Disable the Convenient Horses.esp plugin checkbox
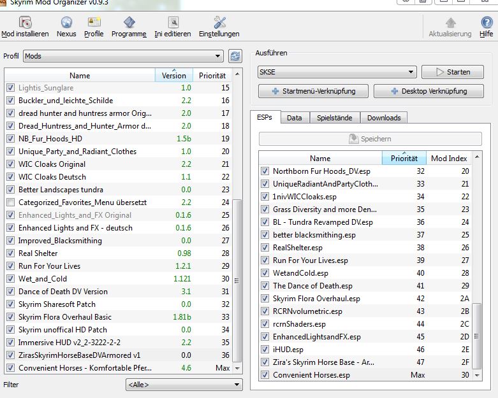 [x=265, y=375]
